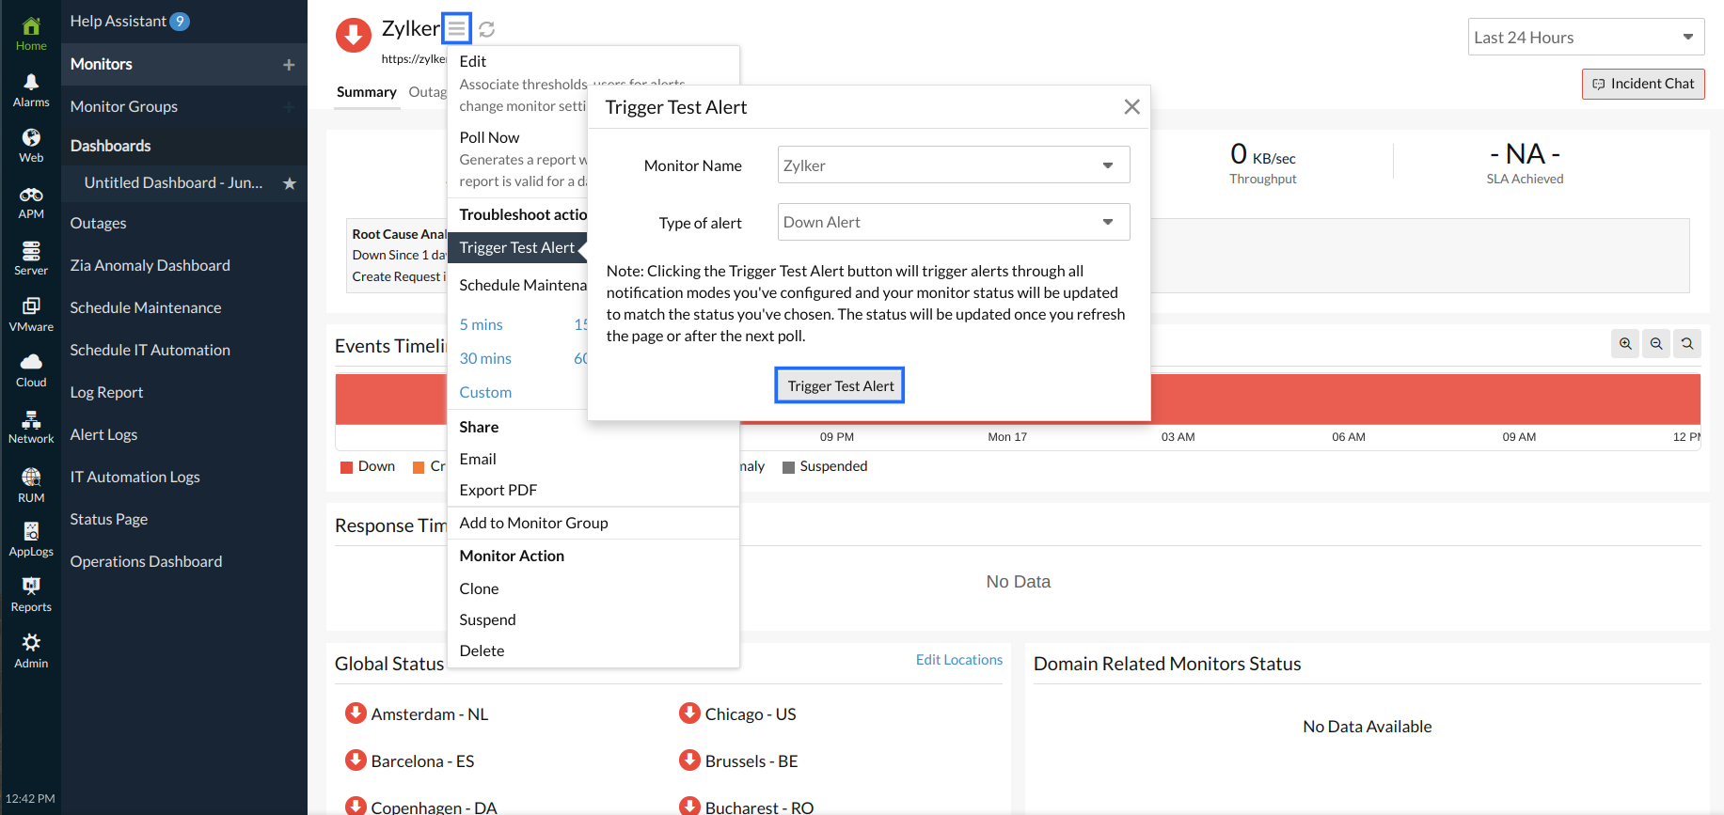Viewport: 1724px width, 815px height.
Task: Click the refresh icon beside Zylker
Action: tap(486, 29)
